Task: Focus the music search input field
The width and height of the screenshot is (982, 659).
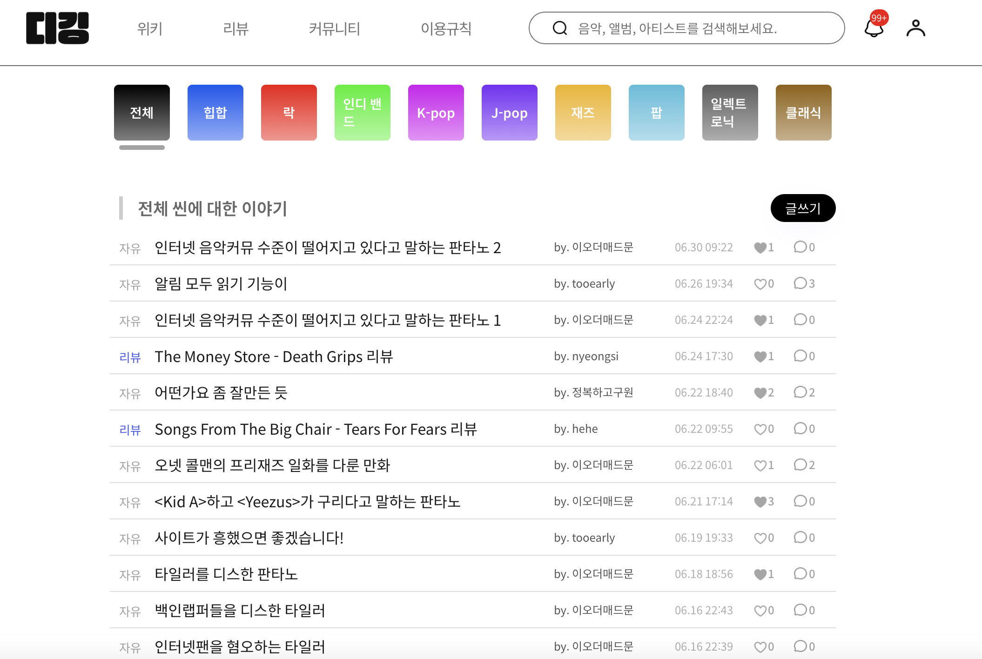Action: (x=686, y=28)
